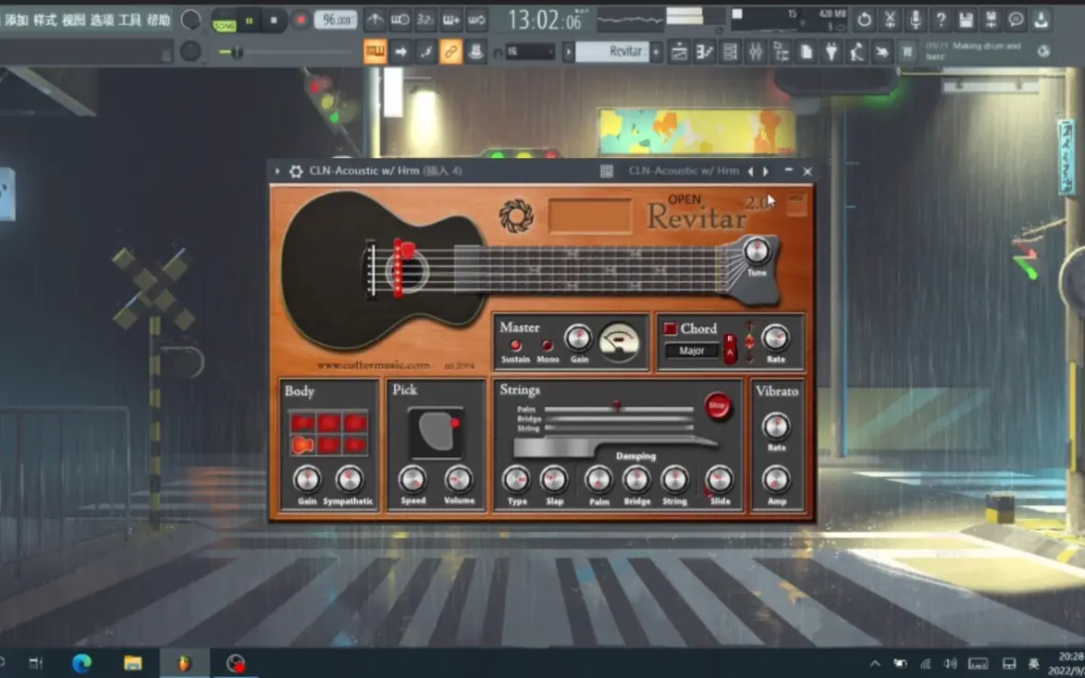Adjust the Palm position slider
This screenshot has height=678, width=1085.
(x=619, y=409)
